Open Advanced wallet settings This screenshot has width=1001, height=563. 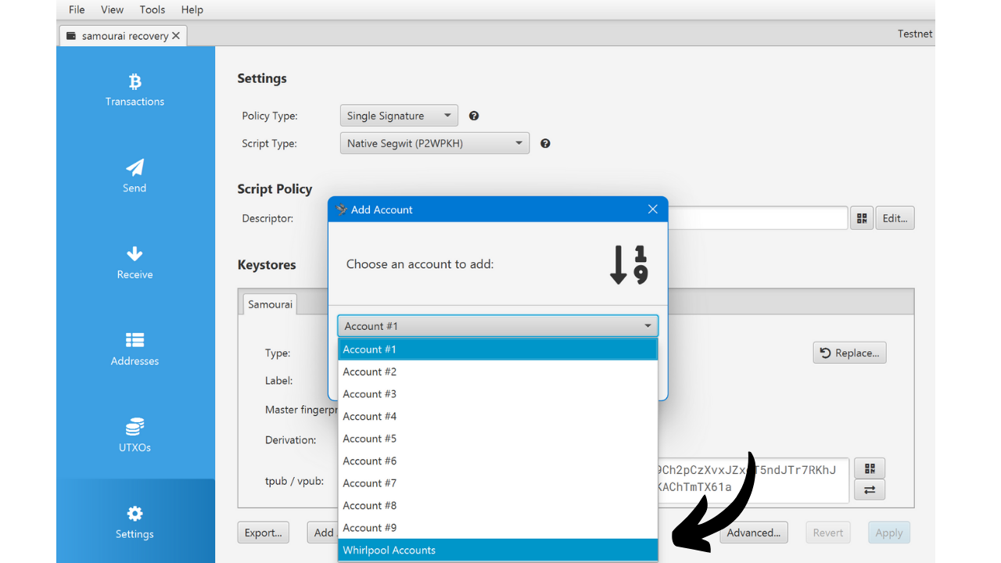tap(754, 533)
